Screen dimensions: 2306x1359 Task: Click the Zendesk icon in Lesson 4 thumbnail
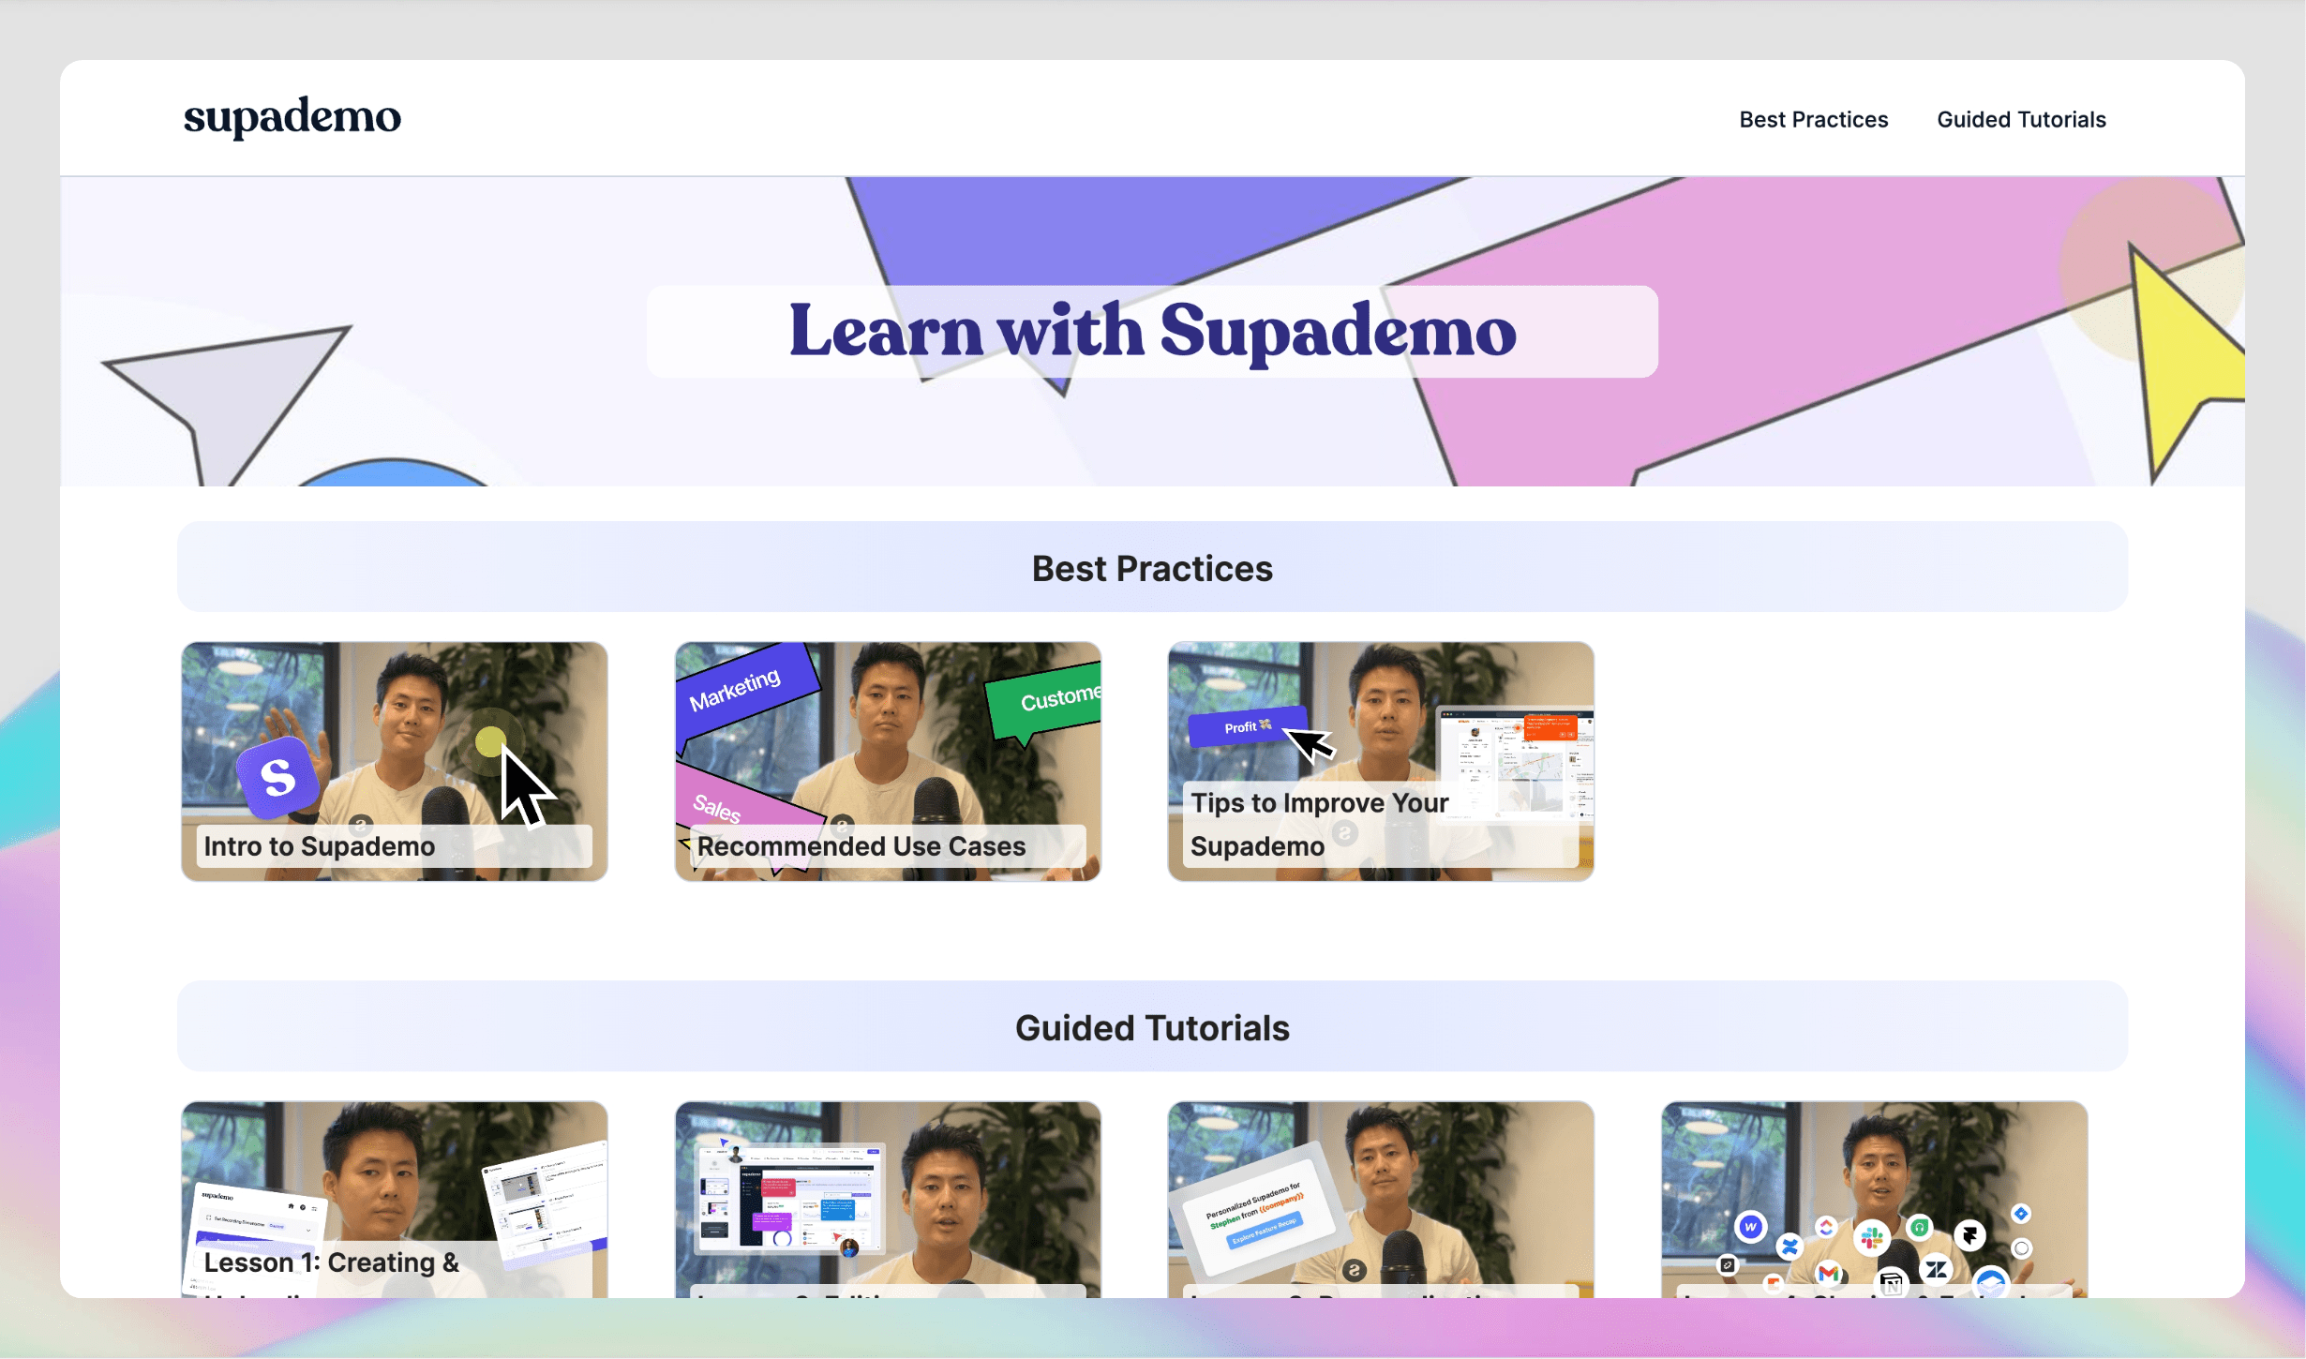click(x=1937, y=1270)
